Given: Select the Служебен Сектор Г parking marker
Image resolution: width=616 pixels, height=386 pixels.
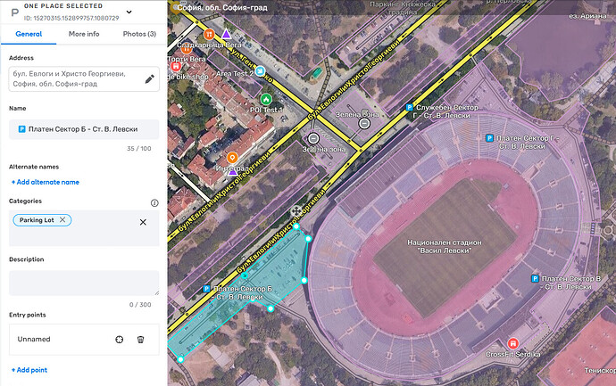Looking at the screenshot, I should click(409, 108).
